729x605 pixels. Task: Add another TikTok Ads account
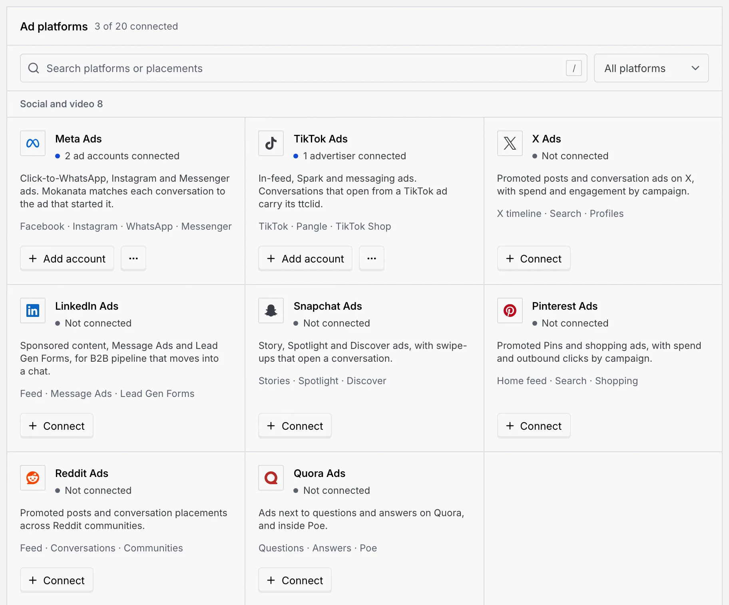point(305,258)
